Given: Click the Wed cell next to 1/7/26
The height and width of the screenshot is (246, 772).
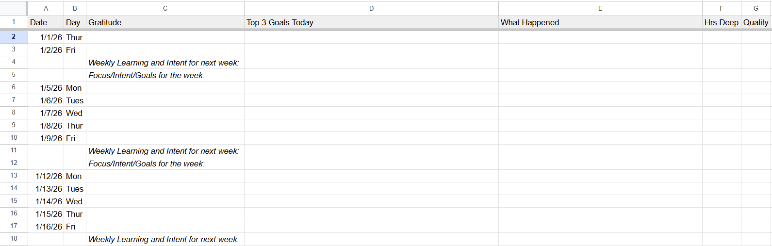Looking at the screenshot, I should point(75,113).
